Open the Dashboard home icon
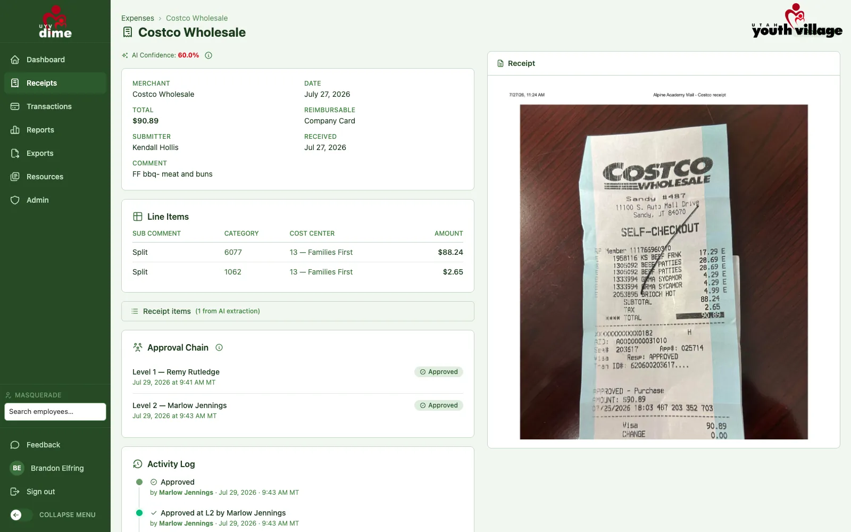This screenshot has width=851, height=532. 15,60
